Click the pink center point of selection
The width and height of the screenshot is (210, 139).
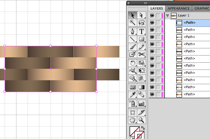pos(51,69)
